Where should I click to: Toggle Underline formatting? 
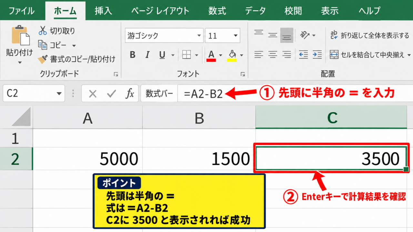click(x=162, y=55)
